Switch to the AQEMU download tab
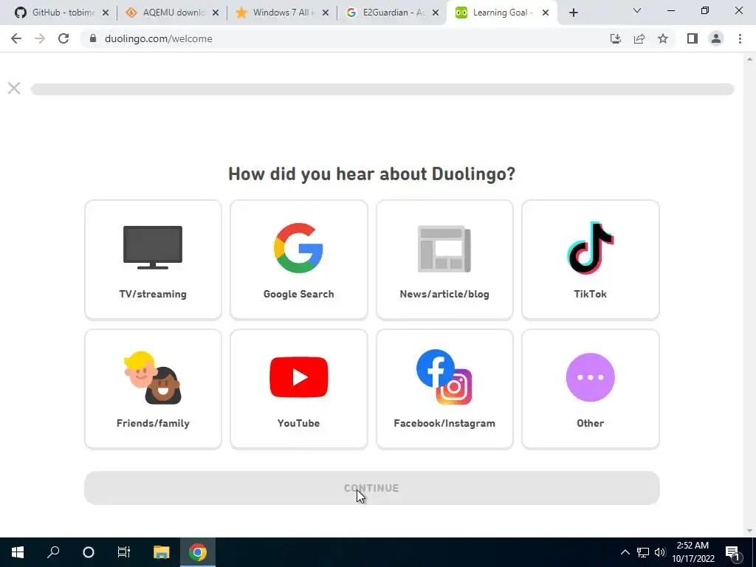Image resolution: width=756 pixels, height=567 pixels. coord(171,13)
